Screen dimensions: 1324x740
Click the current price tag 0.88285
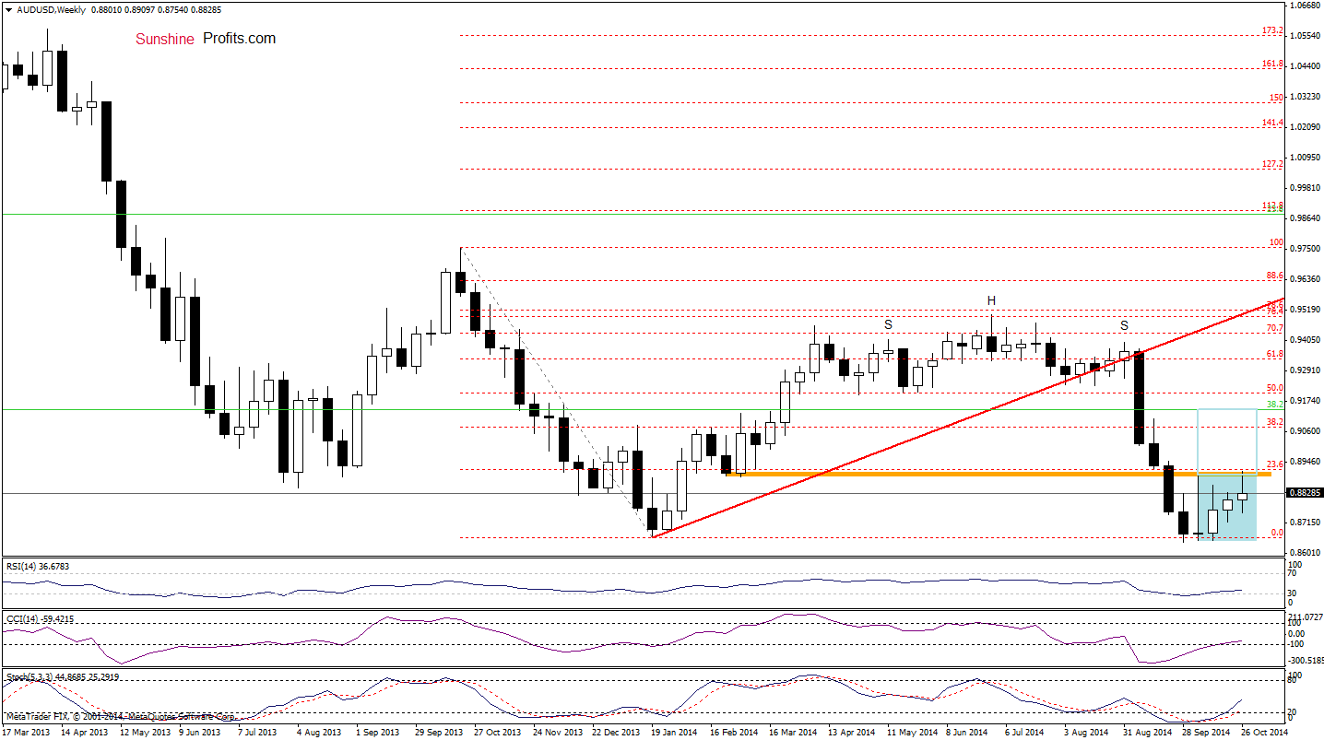click(x=1306, y=493)
